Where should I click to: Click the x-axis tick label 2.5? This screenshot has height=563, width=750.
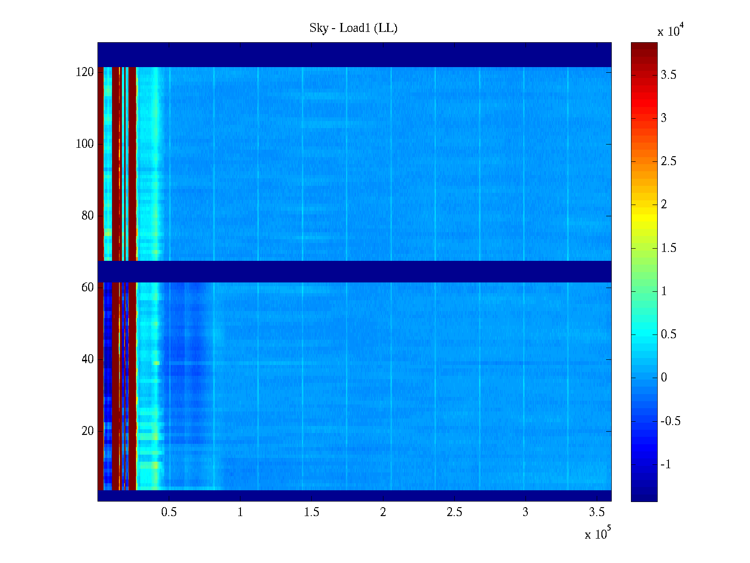point(454,512)
